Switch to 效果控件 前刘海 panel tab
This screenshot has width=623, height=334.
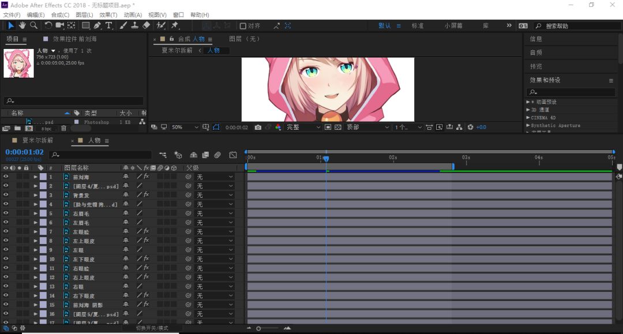click(74, 39)
